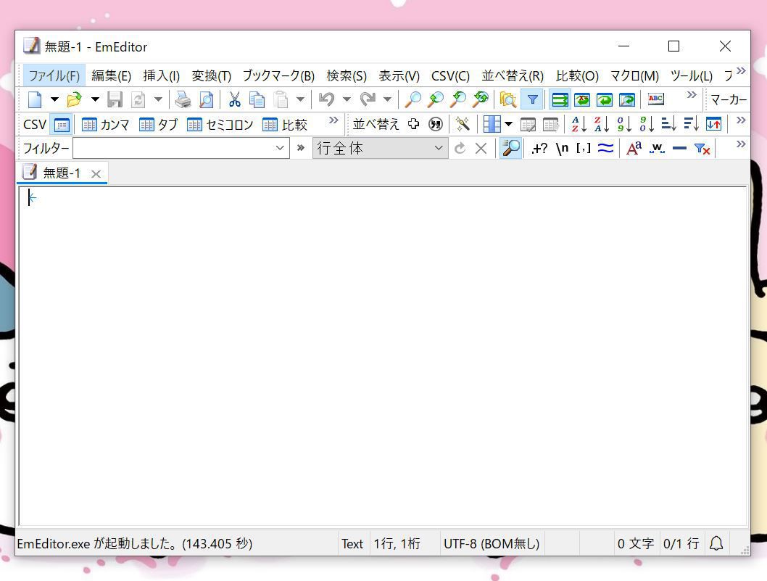Click the spell check ABC icon
Screen dimensions: 767x581
tap(655, 99)
